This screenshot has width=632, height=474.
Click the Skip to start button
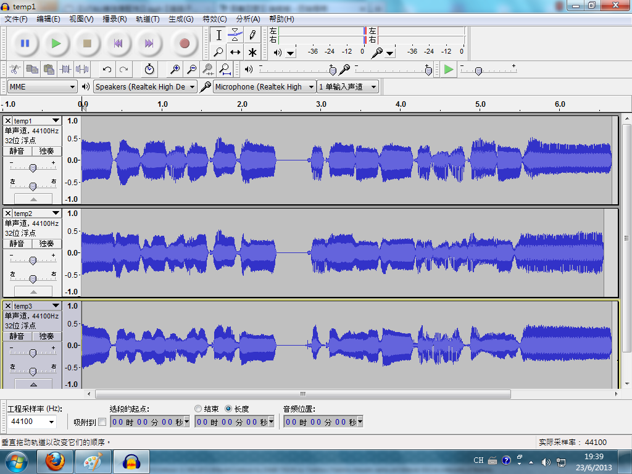[x=118, y=43]
